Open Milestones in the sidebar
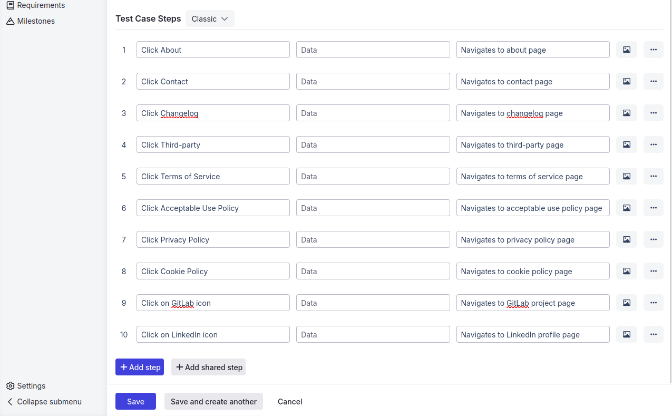 click(31, 21)
